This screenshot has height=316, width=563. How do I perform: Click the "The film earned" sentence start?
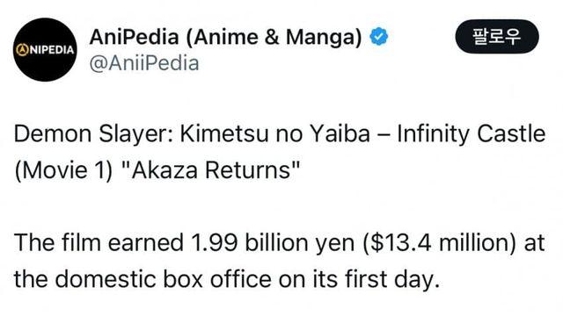[x=99, y=242]
